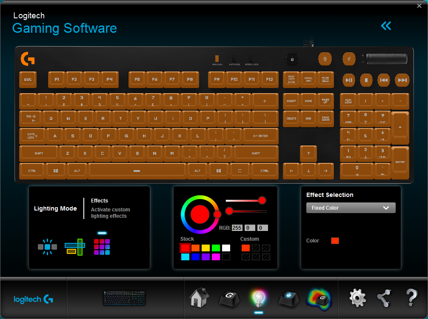
Task: Pick the orange stock color swatch
Action: (x=195, y=248)
